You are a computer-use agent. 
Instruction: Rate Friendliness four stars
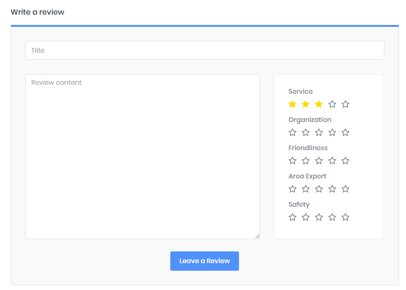[x=332, y=161]
